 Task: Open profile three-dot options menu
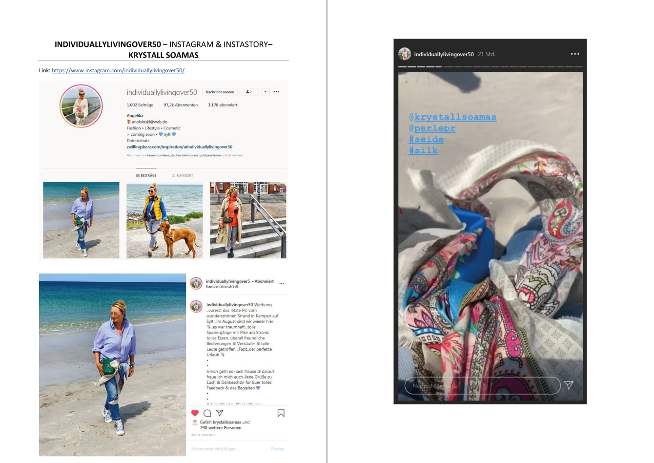click(x=276, y=92)
